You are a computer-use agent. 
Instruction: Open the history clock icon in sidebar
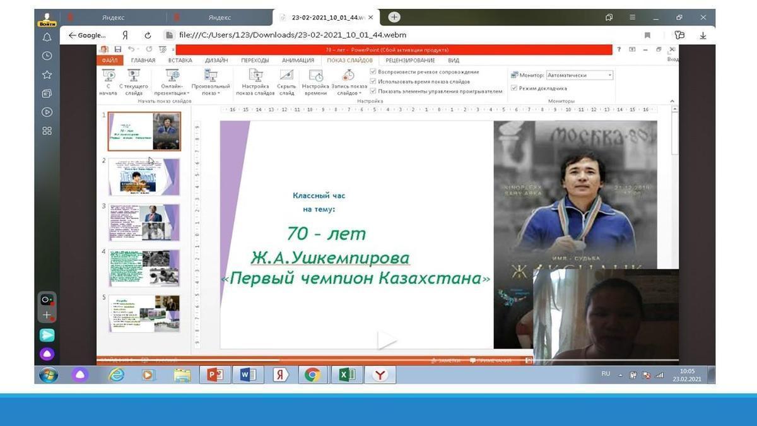(47, 56)
